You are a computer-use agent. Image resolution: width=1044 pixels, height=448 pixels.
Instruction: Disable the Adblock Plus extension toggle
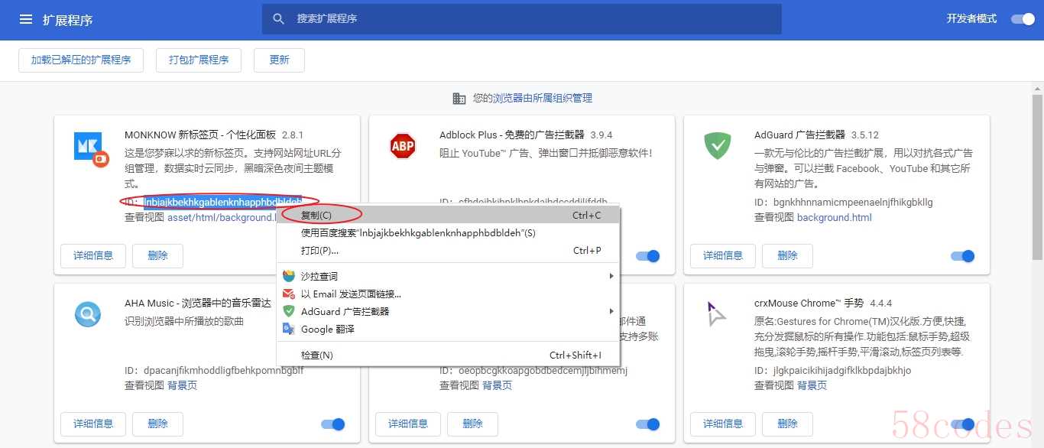point(647,256)
